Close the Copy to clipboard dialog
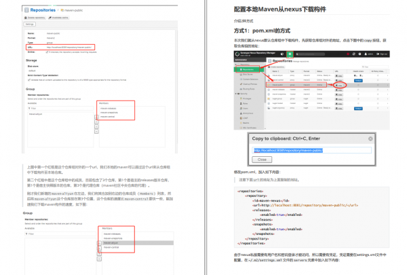The width and height of the screenshot is (407, 275). point(370,139)
